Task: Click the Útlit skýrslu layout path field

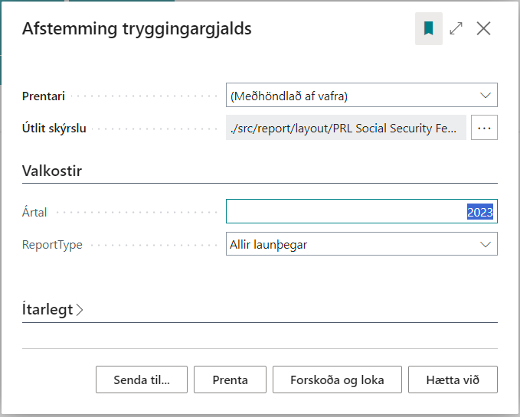Action: (346, 128)
